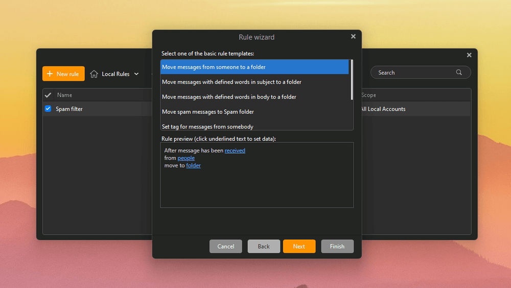Viewport: 511px width, 288px height.
Task: Select 'Move spam messages to Spam folder'
Action: (207, 112)
